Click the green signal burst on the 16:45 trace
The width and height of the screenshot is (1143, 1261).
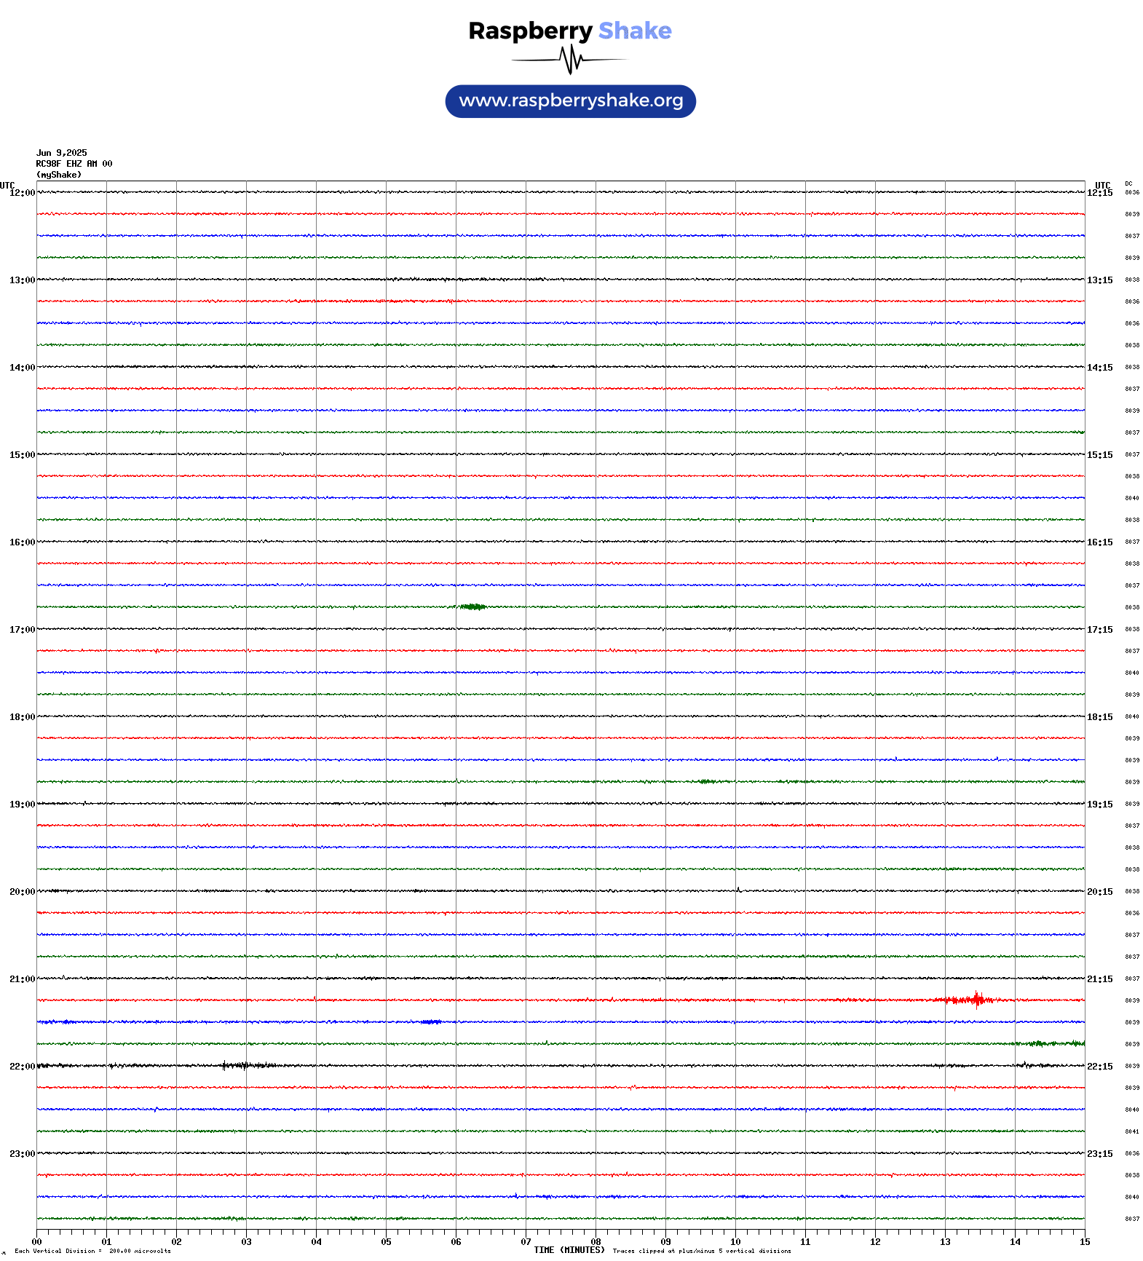pos(472,606)
